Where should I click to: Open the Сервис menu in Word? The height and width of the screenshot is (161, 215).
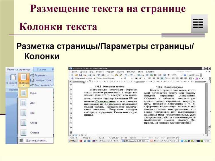[x=120, y=72]
